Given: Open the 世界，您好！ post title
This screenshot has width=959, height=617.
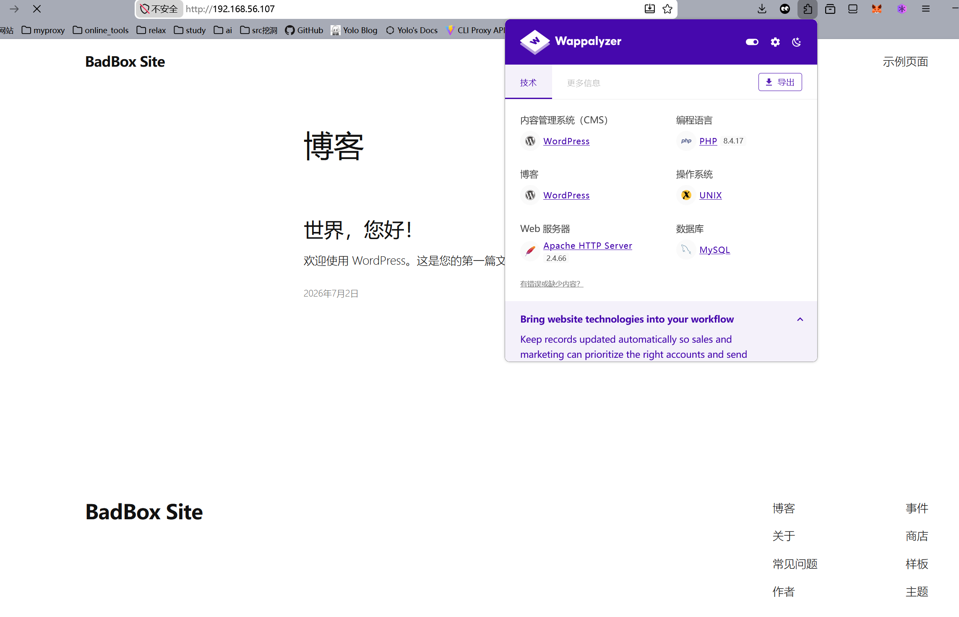Looking at the screenshot, I should (358, 230).
